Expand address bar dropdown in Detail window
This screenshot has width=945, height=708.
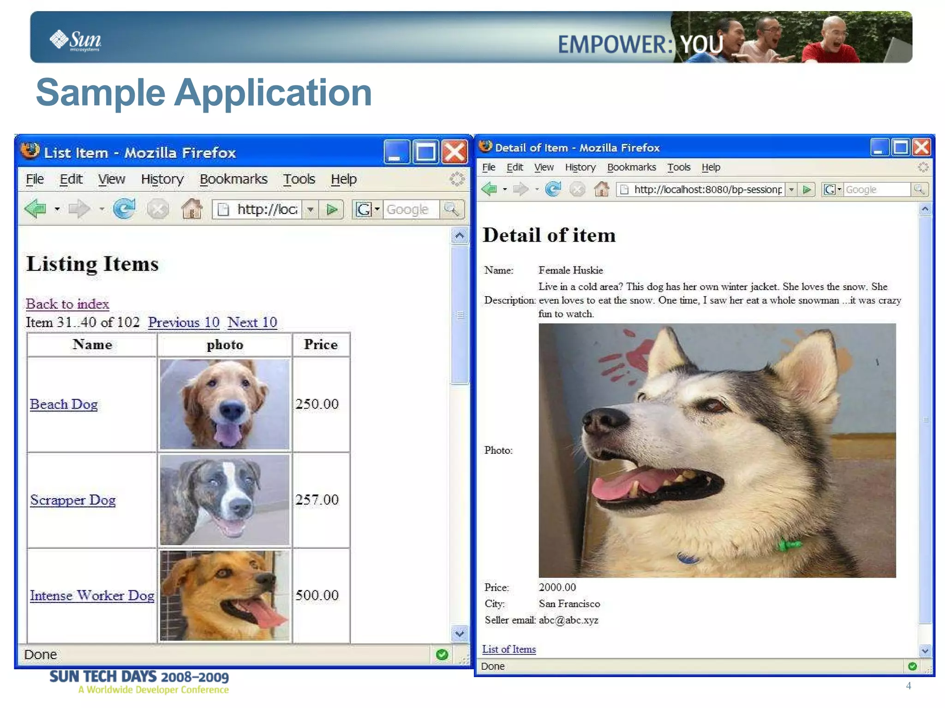tap(791, 190)
